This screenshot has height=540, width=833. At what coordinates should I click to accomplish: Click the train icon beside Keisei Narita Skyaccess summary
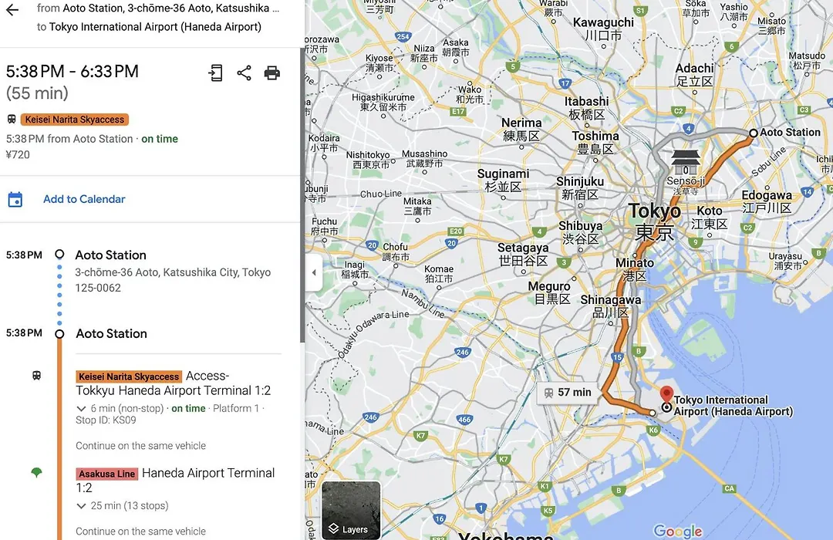click(x=11, y=119)
